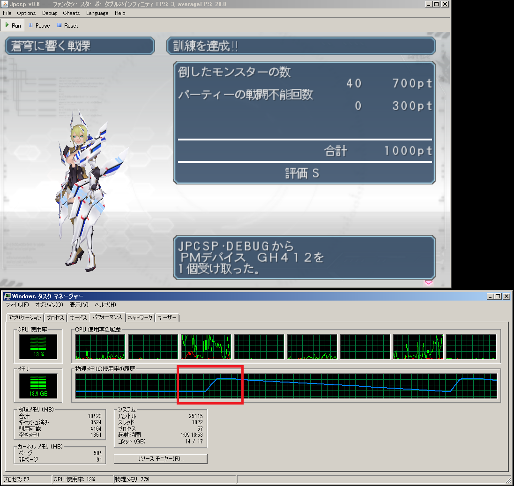Open Task Manager オプション(O) menu

coord(49,305)
